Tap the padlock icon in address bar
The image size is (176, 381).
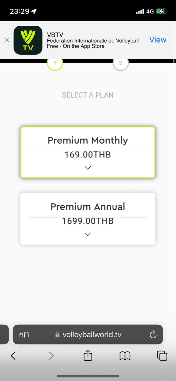click(x=57, y=335)
